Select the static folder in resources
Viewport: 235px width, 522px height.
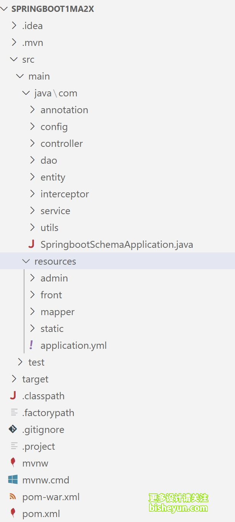click(117, 328)
